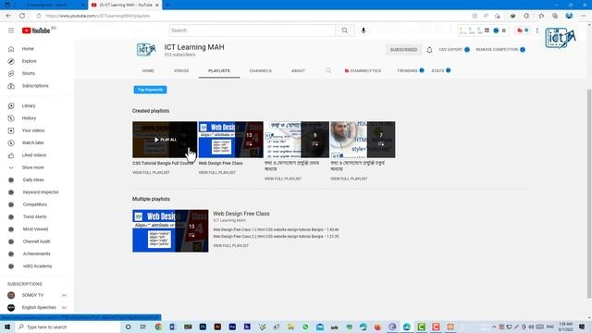Open the playlist thumbnail with 9 videos
The height and width of the screenshot is (333, 592).
(297, 140)
